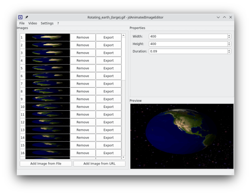251x195 pixels.
Task: Export frame 12
Action: (x=109, y=122)
